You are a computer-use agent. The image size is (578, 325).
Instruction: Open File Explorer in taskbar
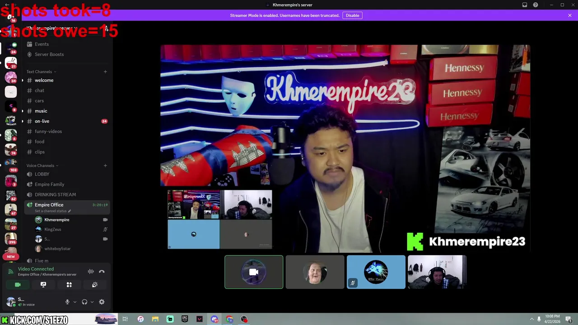pos(155,319)
